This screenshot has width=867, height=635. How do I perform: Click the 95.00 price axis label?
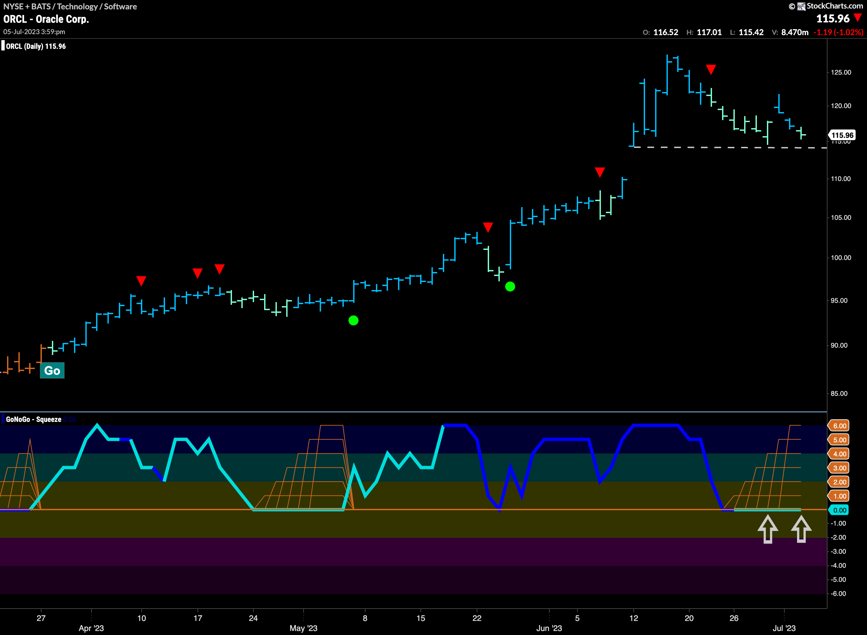pyautogui.click(x=839, y=300)
